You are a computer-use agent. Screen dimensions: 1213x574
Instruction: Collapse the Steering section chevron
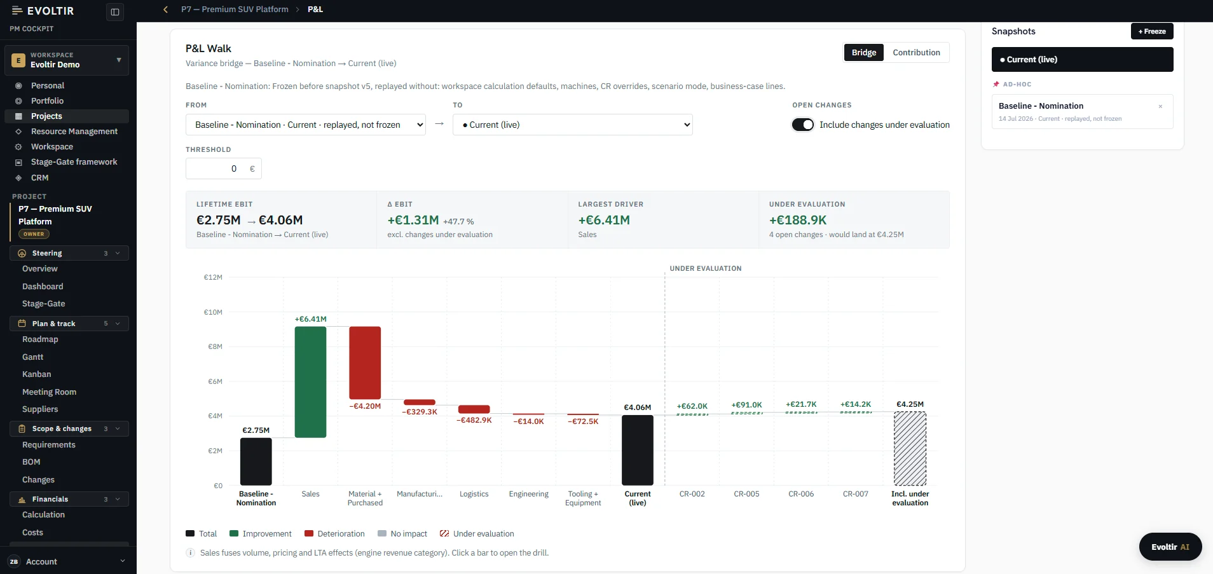pos(118,253)
